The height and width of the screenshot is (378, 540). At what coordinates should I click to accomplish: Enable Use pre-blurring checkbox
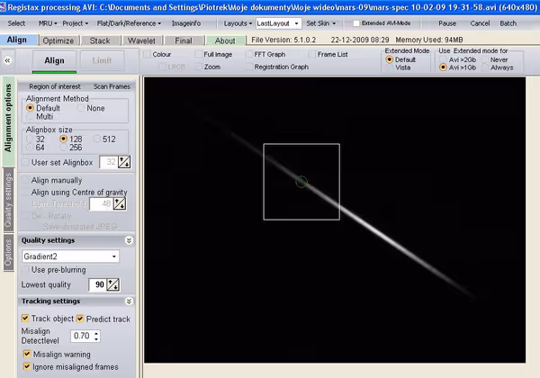coord(25,269)
